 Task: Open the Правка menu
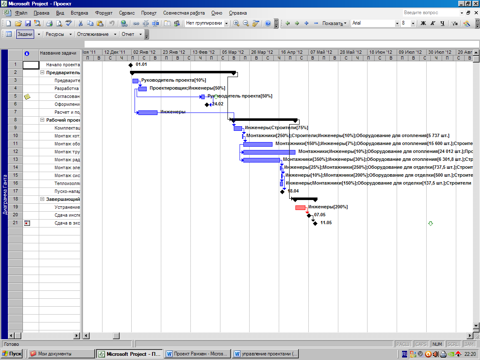[41, 13]
